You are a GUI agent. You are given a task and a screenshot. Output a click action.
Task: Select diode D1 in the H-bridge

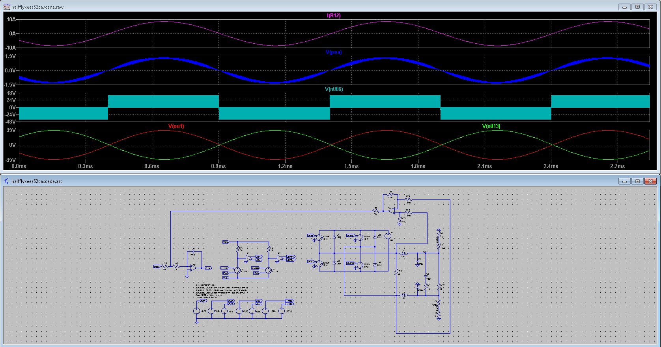(334, 237)
